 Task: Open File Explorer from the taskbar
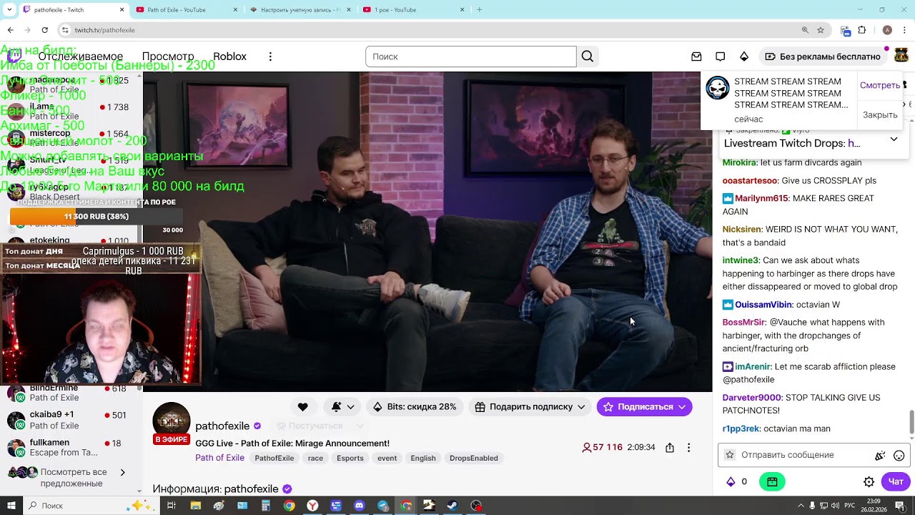(x=195, y=506)
